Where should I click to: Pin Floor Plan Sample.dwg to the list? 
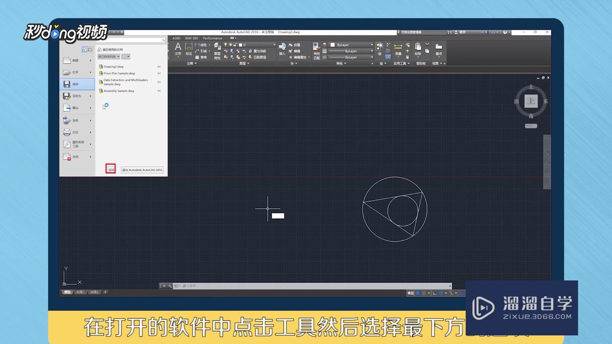click(x=159, y=73)
